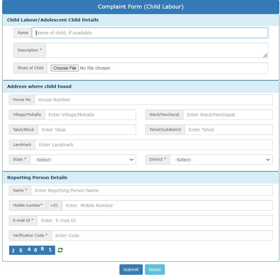Viewport: 280px width, 276px height.
Task: Open the State dropdown
Action: pyautogui.click(x=83, y=159)
